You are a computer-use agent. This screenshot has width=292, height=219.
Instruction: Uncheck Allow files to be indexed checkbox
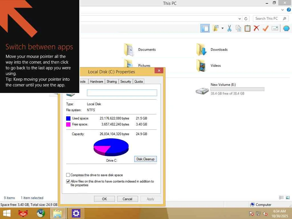coord(68,181)
